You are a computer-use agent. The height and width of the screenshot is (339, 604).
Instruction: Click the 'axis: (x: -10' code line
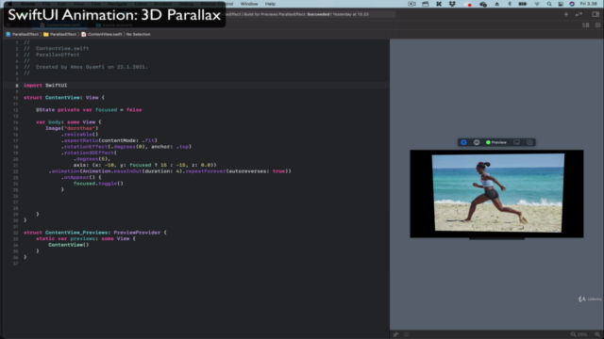tap(145, 166)
